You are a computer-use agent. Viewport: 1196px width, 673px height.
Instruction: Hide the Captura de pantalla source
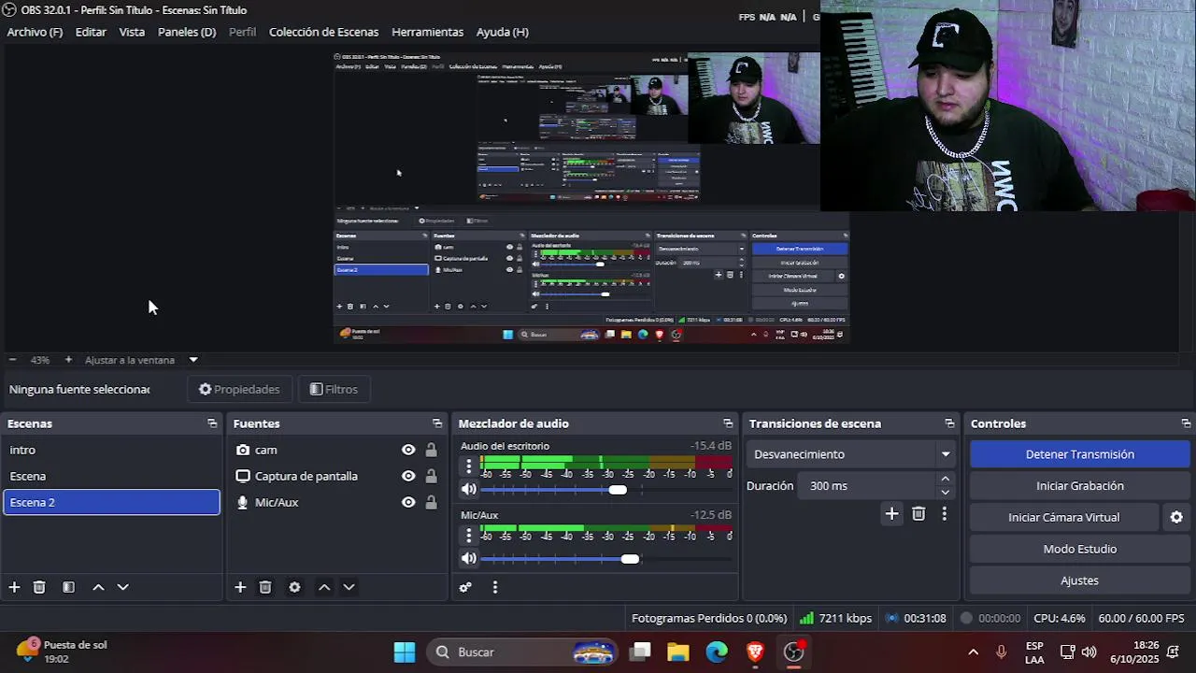408,476
